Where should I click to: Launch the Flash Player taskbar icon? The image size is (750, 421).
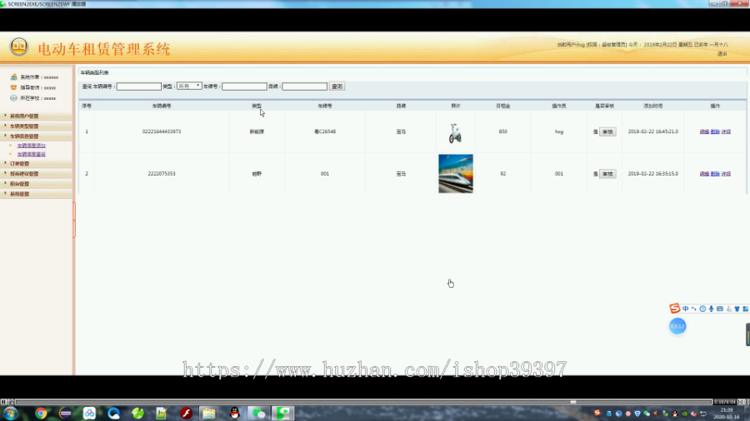[x=186, y=414]
